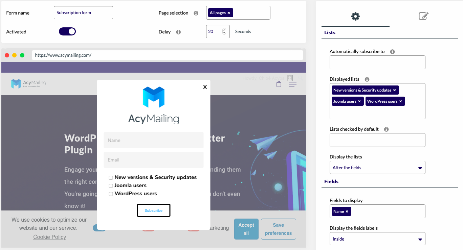
Task: Click the Lists section heading
Action: 330,32
